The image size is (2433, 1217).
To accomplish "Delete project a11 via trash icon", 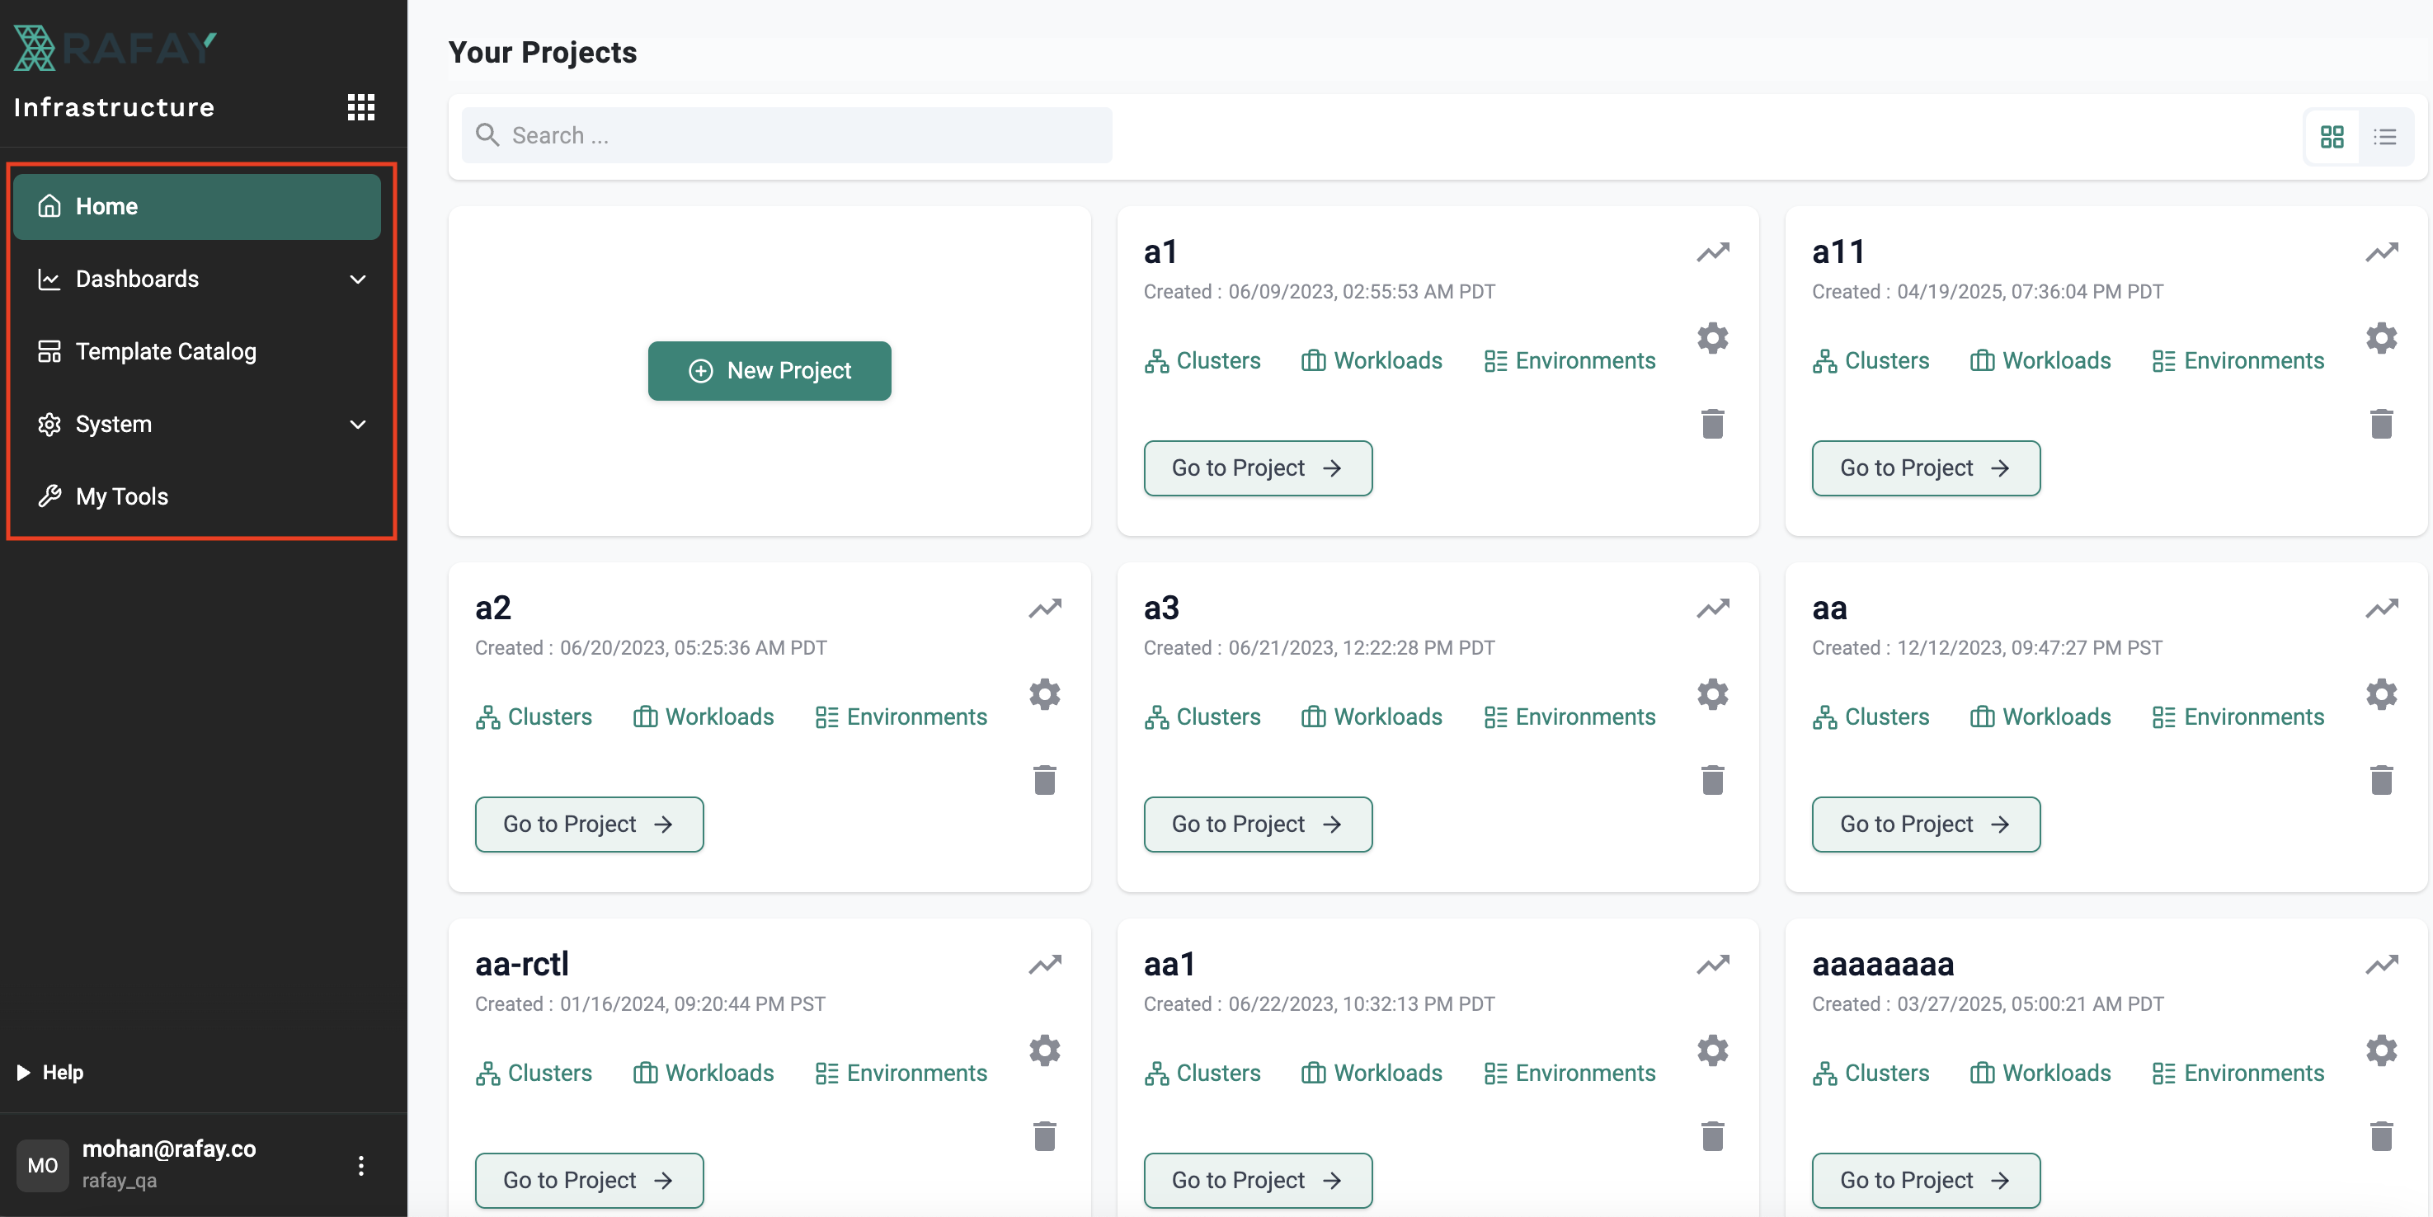I will (2381, 424).
